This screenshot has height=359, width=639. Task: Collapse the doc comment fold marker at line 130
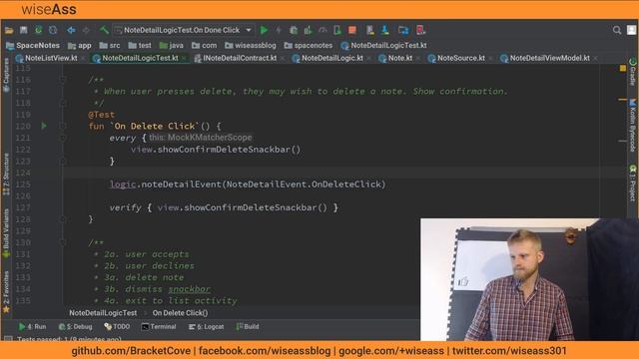(62, 242)
